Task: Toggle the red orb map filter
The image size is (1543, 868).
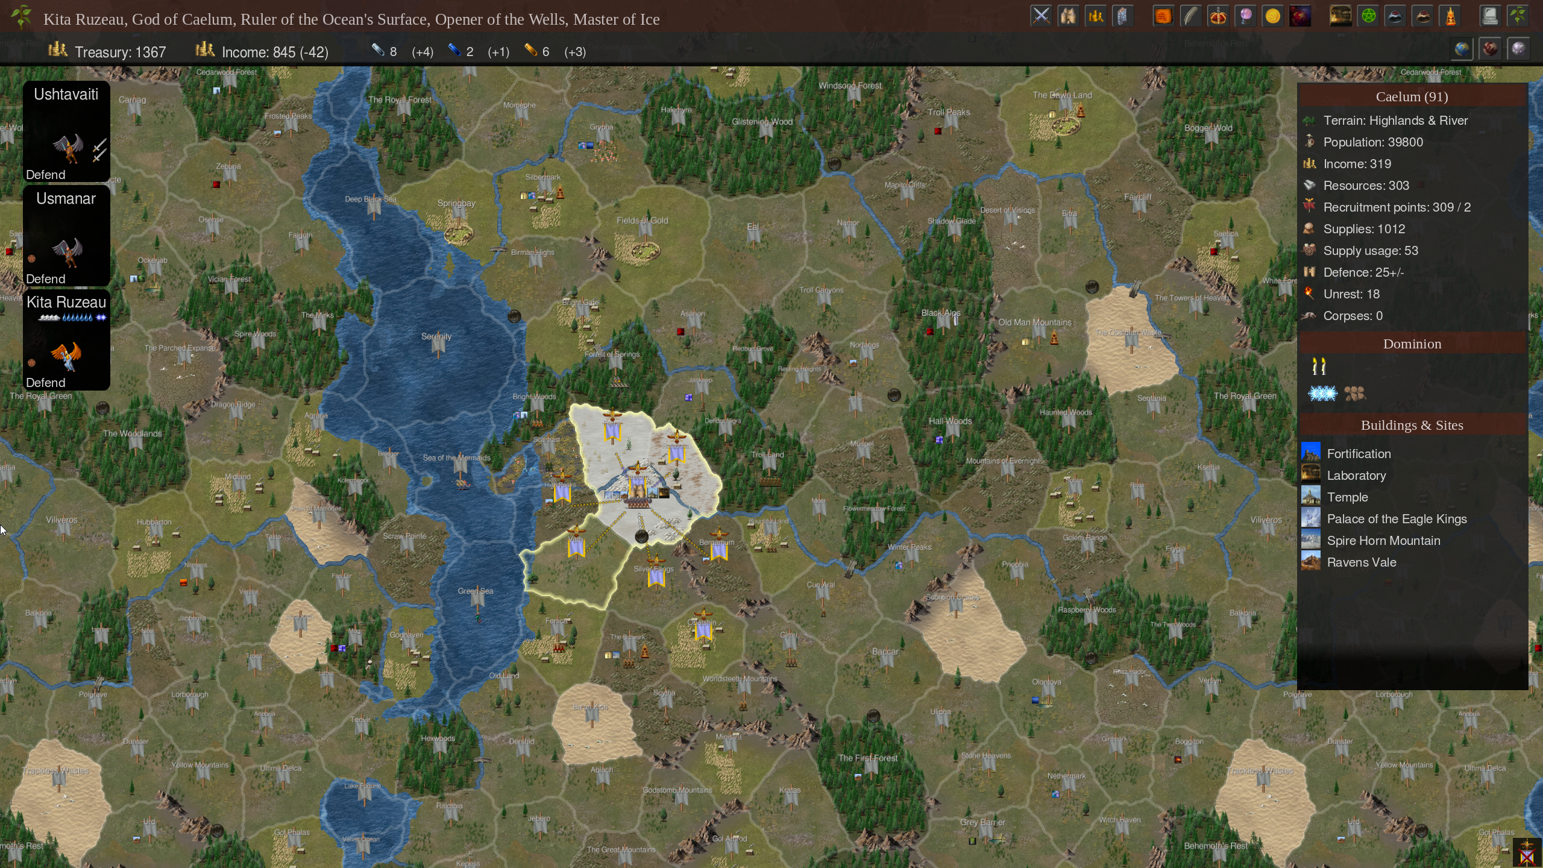Action: point(1490,49)
